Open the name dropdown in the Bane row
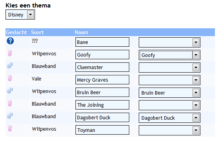The image size is (224, 157). click(x=169, y=42)
